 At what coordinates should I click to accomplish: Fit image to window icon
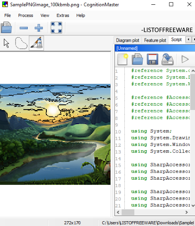(56, 28)
